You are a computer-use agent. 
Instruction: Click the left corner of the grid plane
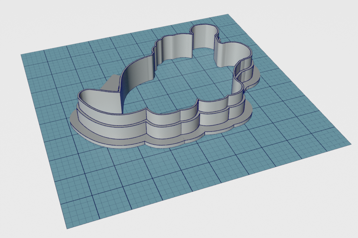tap(22, 55)
